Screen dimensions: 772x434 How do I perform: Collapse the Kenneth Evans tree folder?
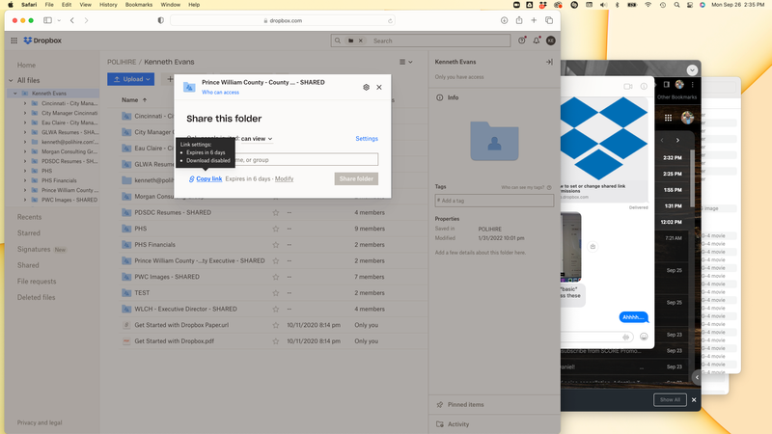pyautogui.click(x=14, y=94)
